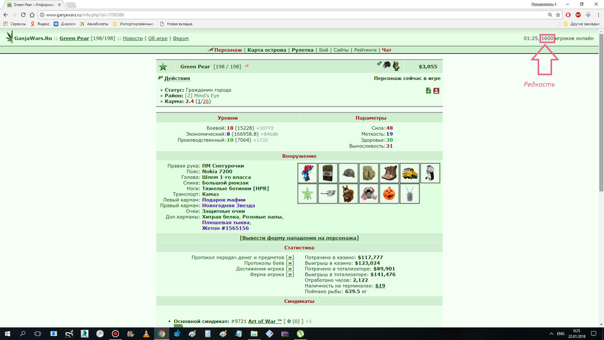Click the dog tag Жетон icon

(409, 194)
